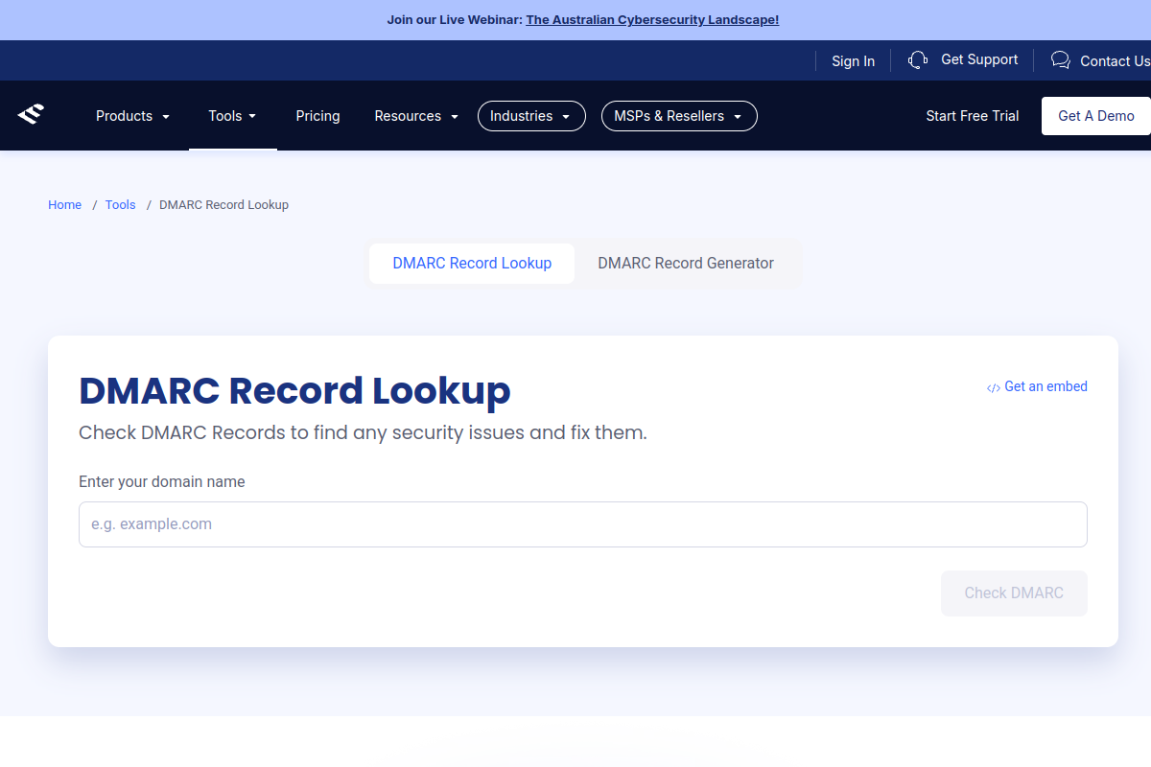Click the Get an embed link

pos(1045,386)
